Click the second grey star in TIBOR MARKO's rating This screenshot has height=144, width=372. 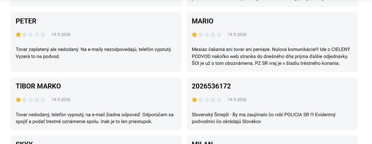tap(24, 100)
